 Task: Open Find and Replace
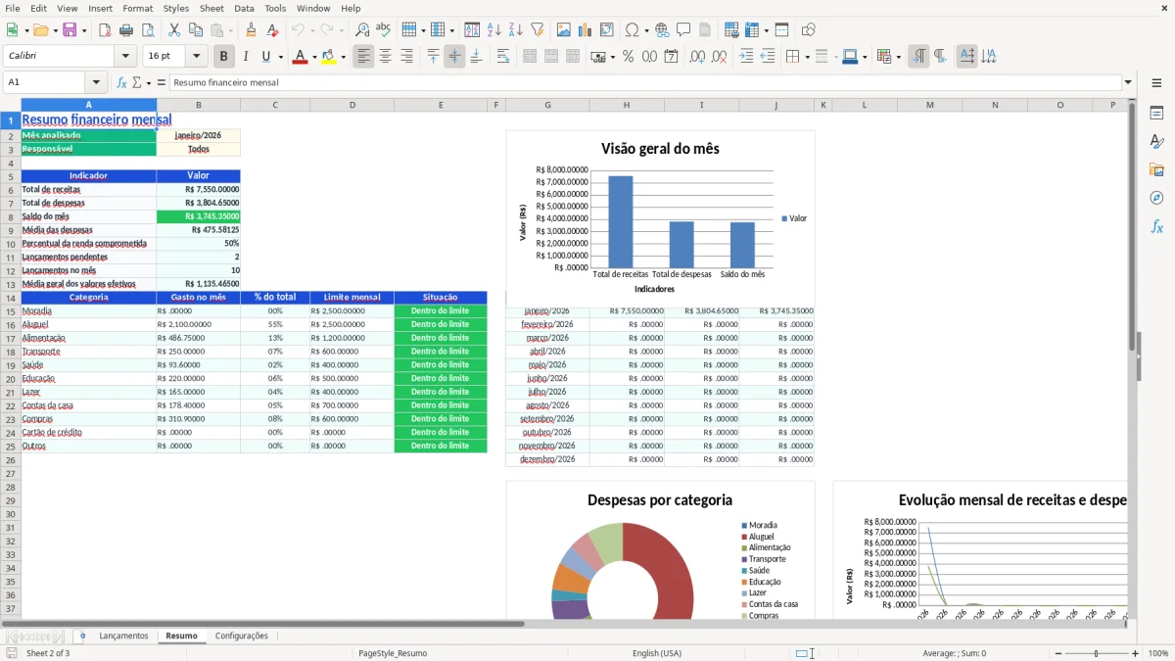click(x=362, y=30)
